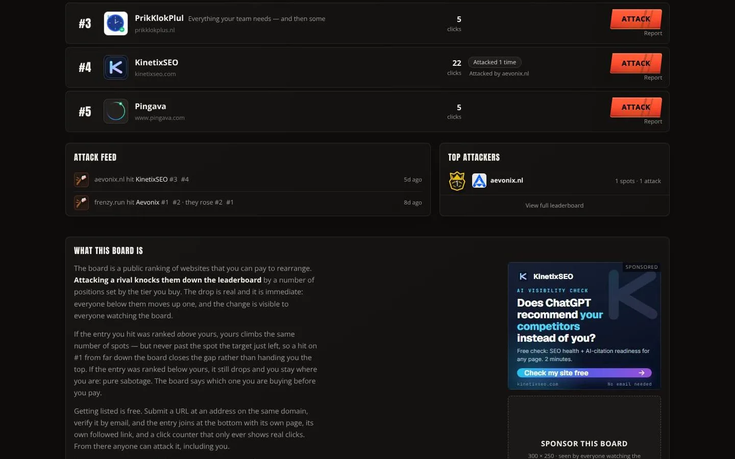This screenshot has width=735, height=459.
Task: Click the hammer icon beside aevonix.nl hit KinetixSEO
Action: (81, 180)
